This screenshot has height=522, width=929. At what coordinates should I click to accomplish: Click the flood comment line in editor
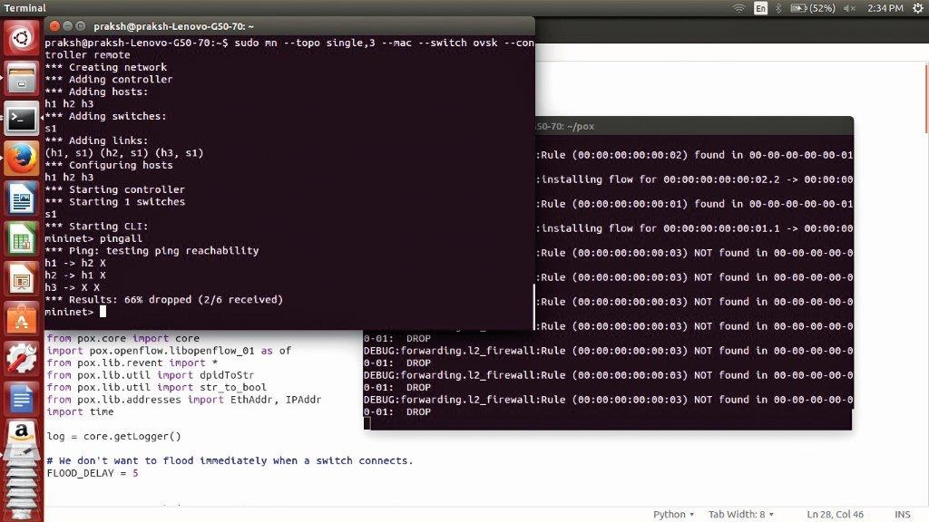[x=230, y=460]
